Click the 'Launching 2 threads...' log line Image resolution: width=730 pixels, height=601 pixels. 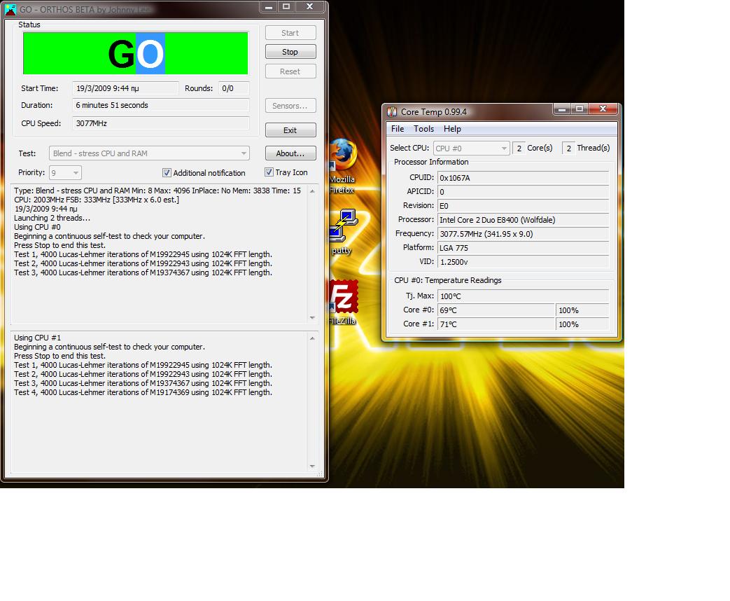52,218
